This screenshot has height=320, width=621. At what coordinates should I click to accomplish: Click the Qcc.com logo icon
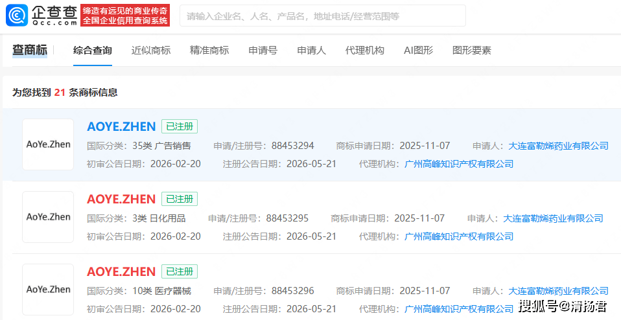pyautogui.click(x=17, y=16)
